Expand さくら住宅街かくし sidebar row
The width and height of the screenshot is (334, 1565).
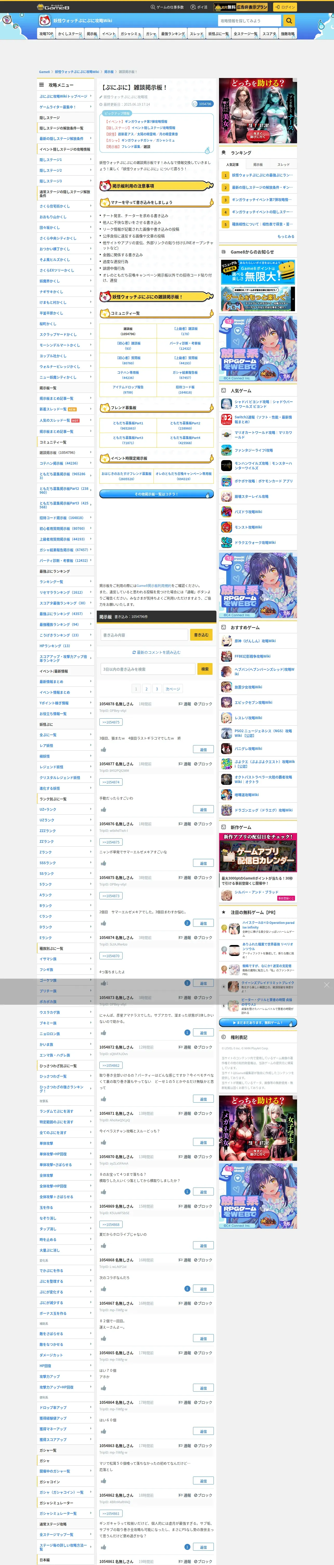66,206
